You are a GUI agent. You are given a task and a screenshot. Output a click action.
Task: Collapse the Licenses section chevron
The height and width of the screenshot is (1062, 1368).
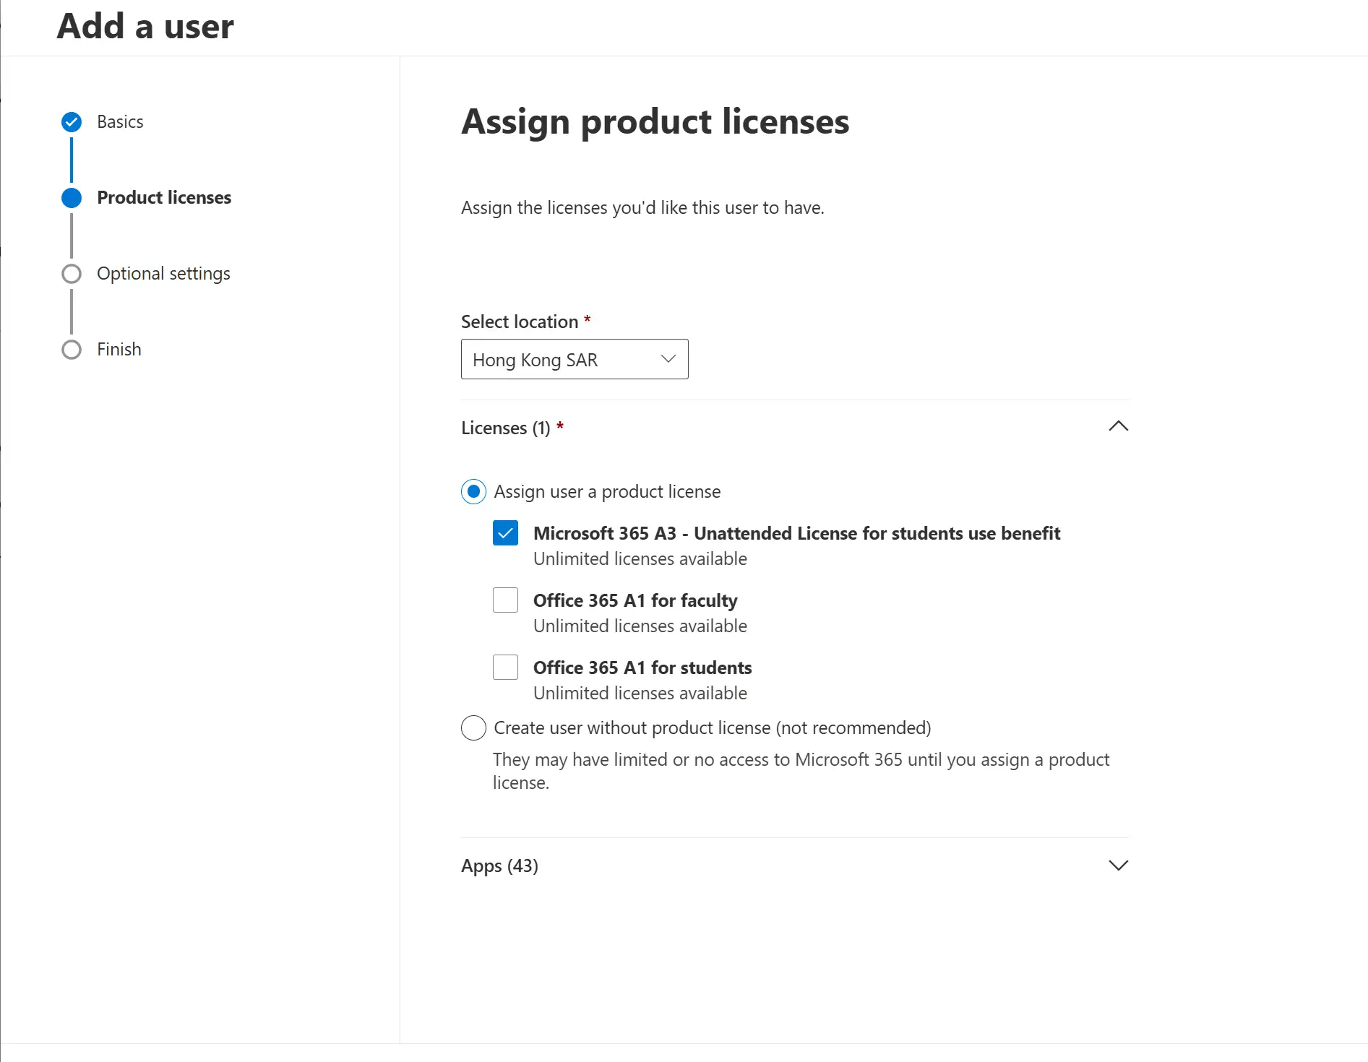pyautogui.click(x=1118, y=426)
